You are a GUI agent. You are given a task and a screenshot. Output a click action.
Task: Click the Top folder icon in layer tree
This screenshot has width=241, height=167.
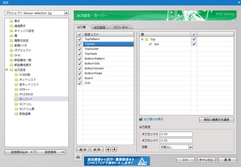147,39
